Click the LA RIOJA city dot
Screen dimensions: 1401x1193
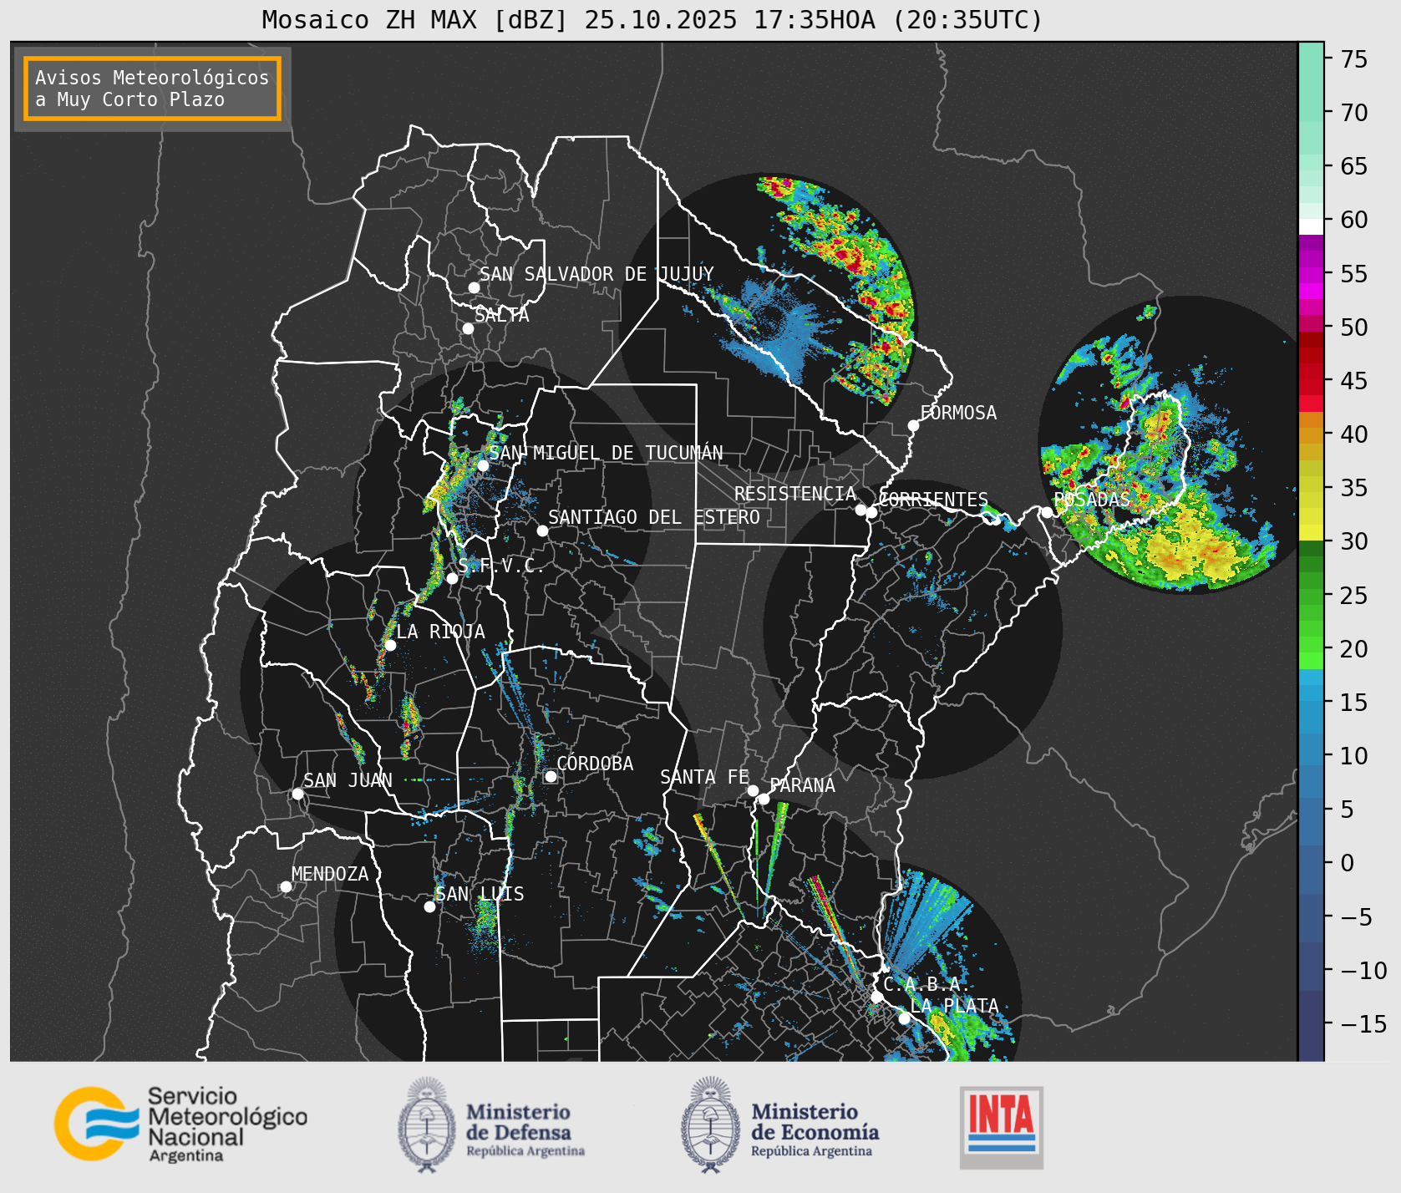tap(390, 645)
